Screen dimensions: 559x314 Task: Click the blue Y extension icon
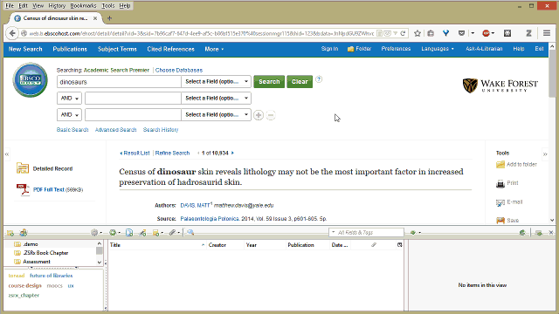click(445, 33)
